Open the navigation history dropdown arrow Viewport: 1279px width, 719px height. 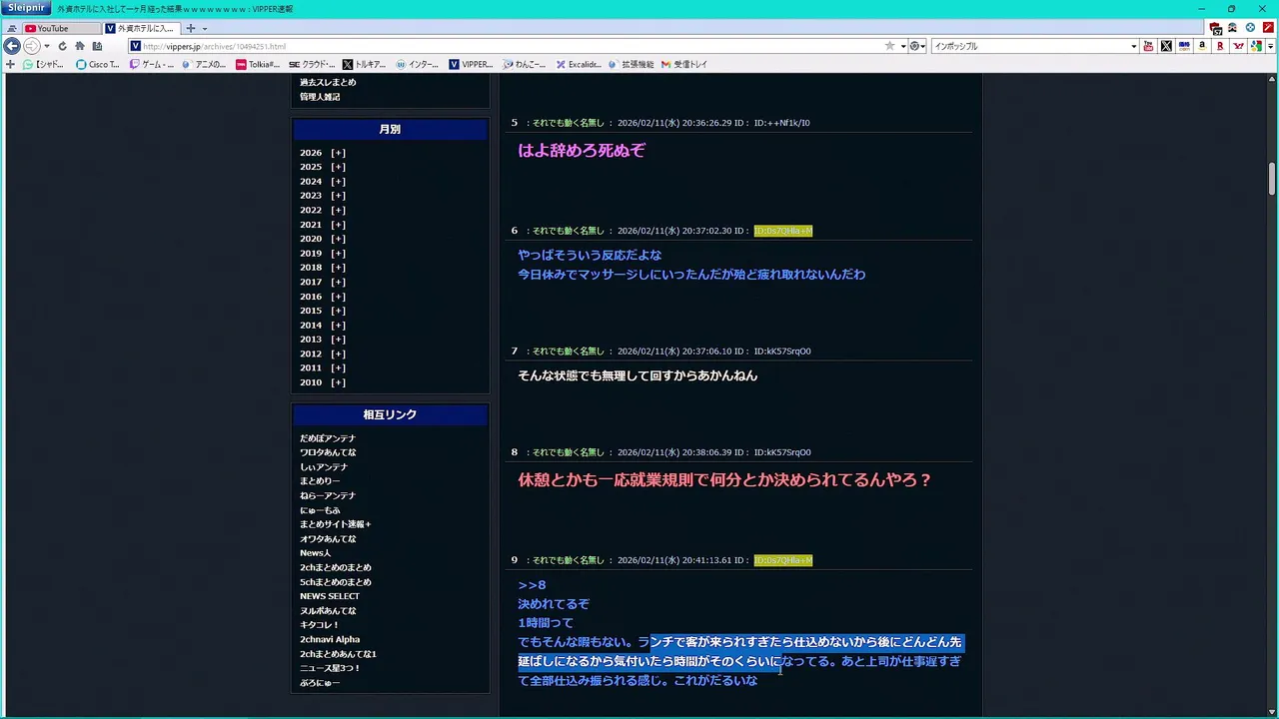[46, 46]
